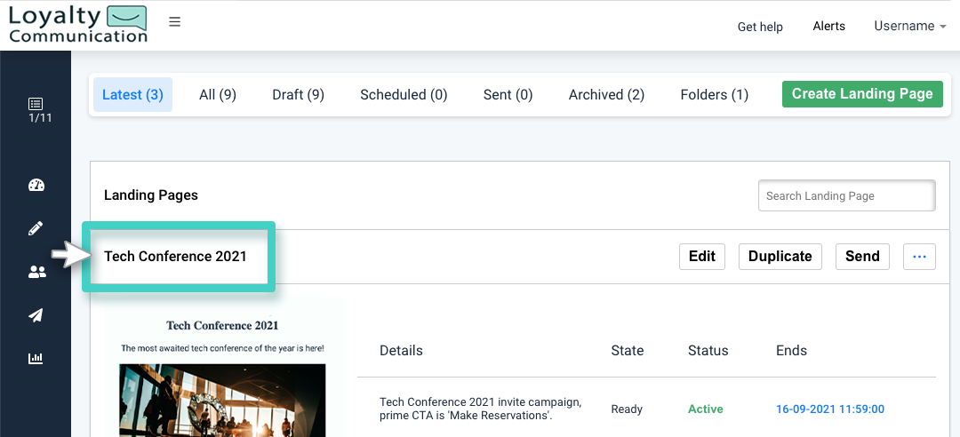Viewport: 960px width, 437px height.
Task: Switch to the Scheduled (0) tab
Action: click(404, 95)
